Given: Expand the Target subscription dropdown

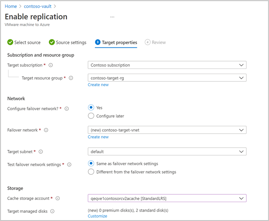Looking at the screenshot, I should click(x=167, y=65).
